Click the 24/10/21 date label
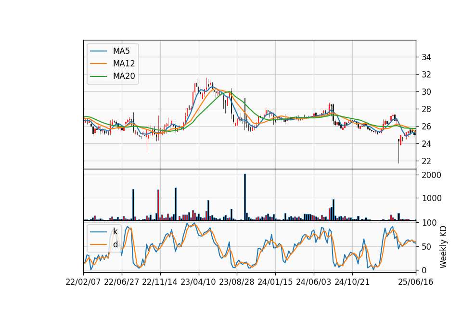Viewport: 462px width, 332px height. pos(352,282)
